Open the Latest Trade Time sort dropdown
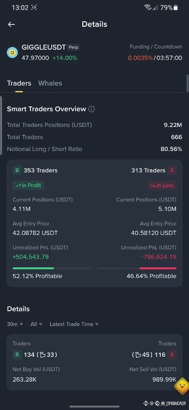The width and height of the screenshot is (189, 410). tap(74, 324)
